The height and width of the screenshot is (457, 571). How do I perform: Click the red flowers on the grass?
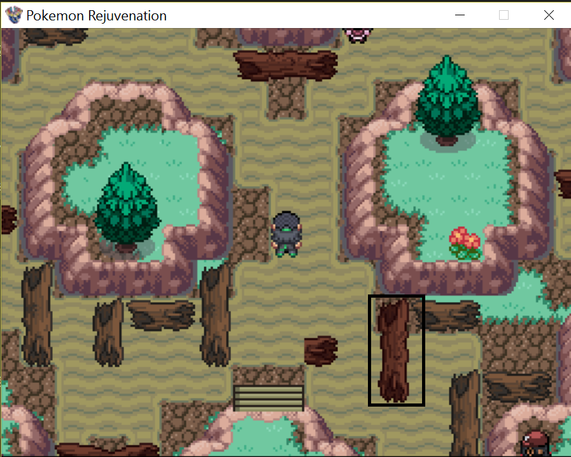[465, 243]
